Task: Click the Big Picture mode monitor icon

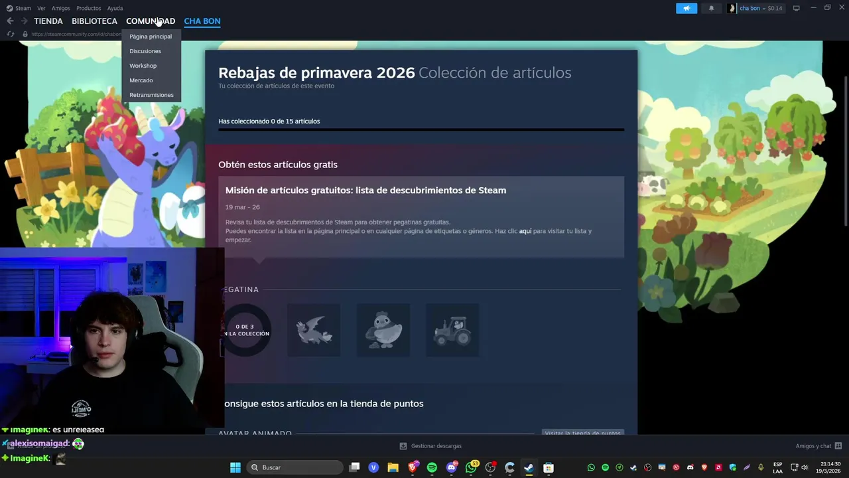Action: pos(796,8)
